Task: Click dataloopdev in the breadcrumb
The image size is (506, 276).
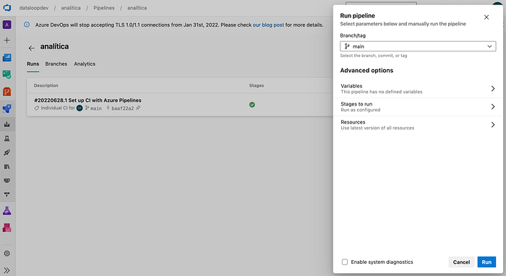Action: click(34, 8)
